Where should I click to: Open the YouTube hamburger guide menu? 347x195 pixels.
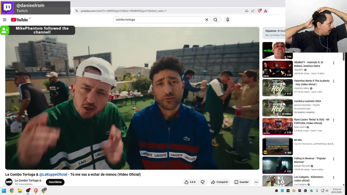[4, 20]
